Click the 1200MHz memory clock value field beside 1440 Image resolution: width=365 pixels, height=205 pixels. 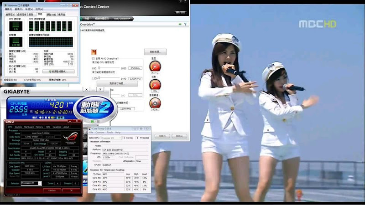point(135,78)
